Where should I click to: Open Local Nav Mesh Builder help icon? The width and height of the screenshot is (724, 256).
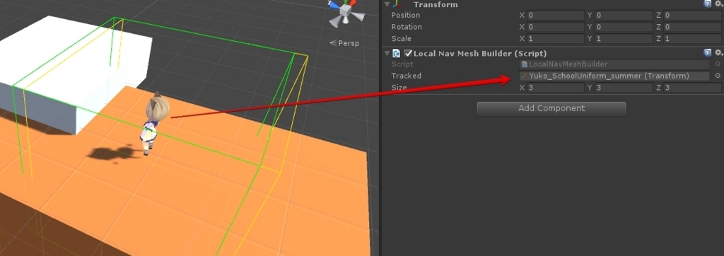pos(707,52)
